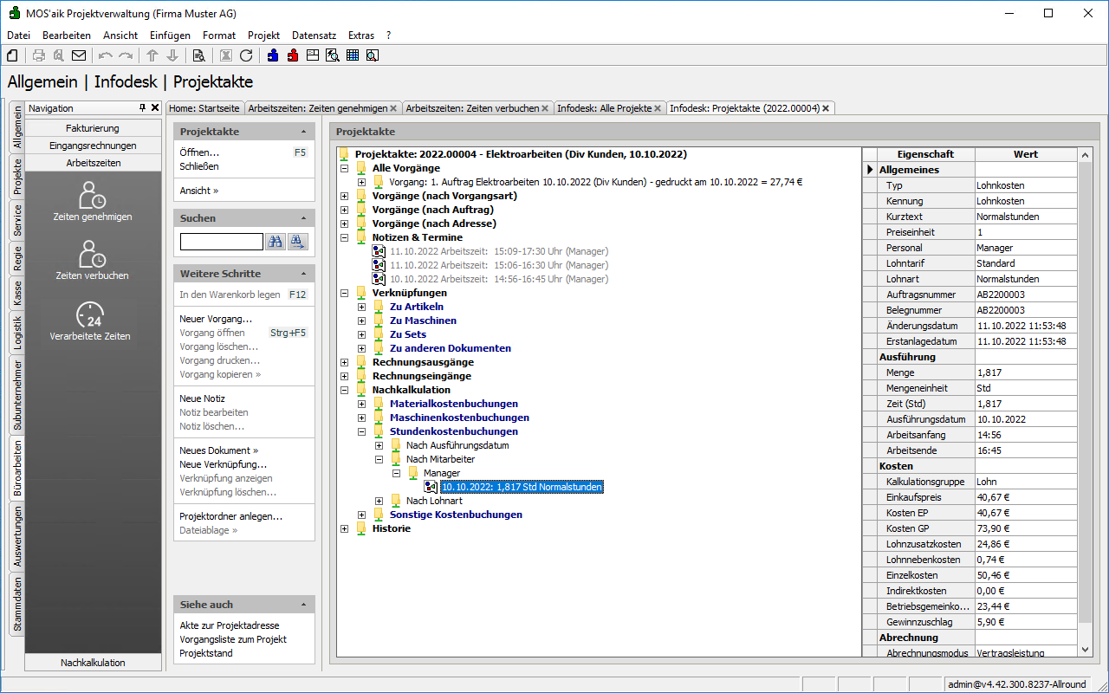The height and width of the screenshot is (693, 1109).
Task: Expand the Rechnungsausgänge tree node
Action: [x=345, y=362]
